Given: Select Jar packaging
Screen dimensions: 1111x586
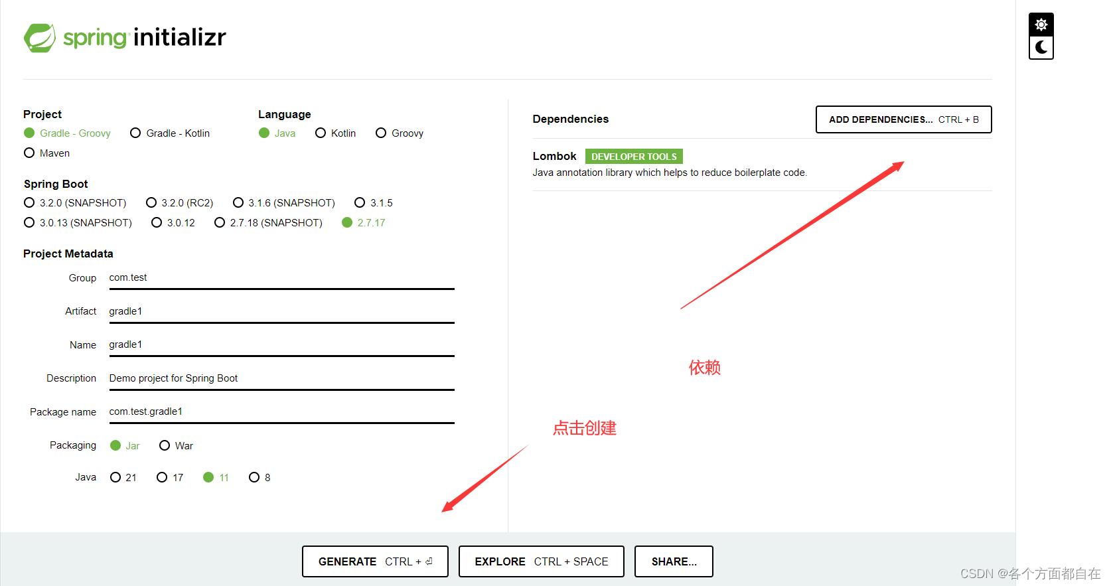Looking at the screenshot, I should click(125, 446).
